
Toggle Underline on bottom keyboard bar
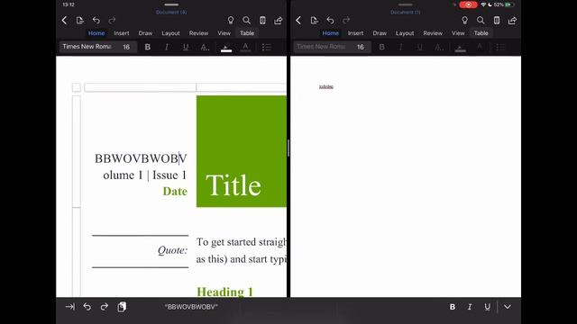pos(487,307)
